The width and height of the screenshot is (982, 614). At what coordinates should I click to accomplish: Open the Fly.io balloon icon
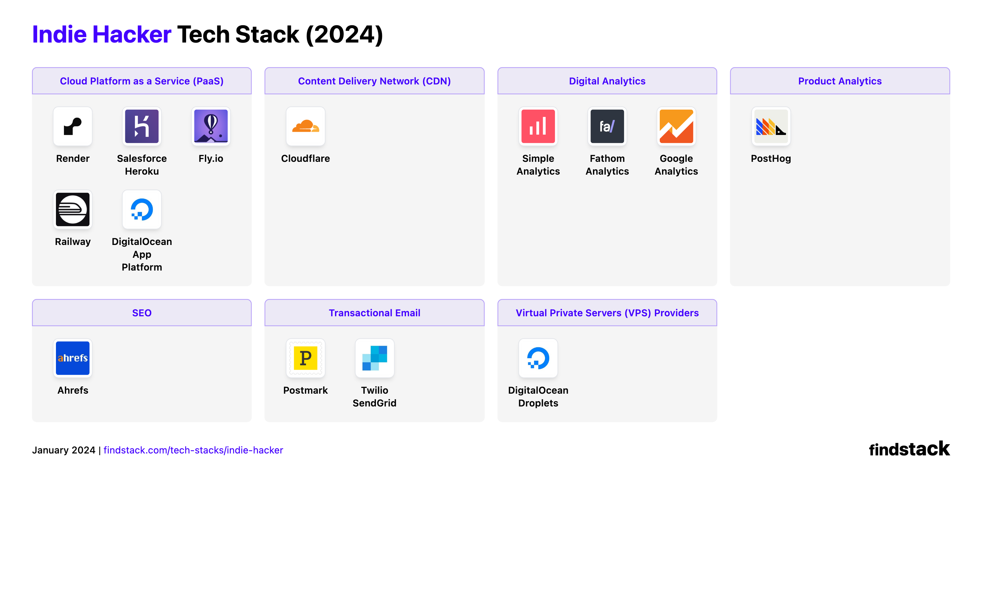211,126
